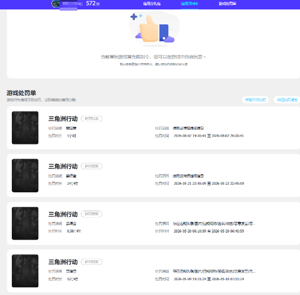Open game thumbnail in the 0.50小时 penalty card

pos(25,223)
